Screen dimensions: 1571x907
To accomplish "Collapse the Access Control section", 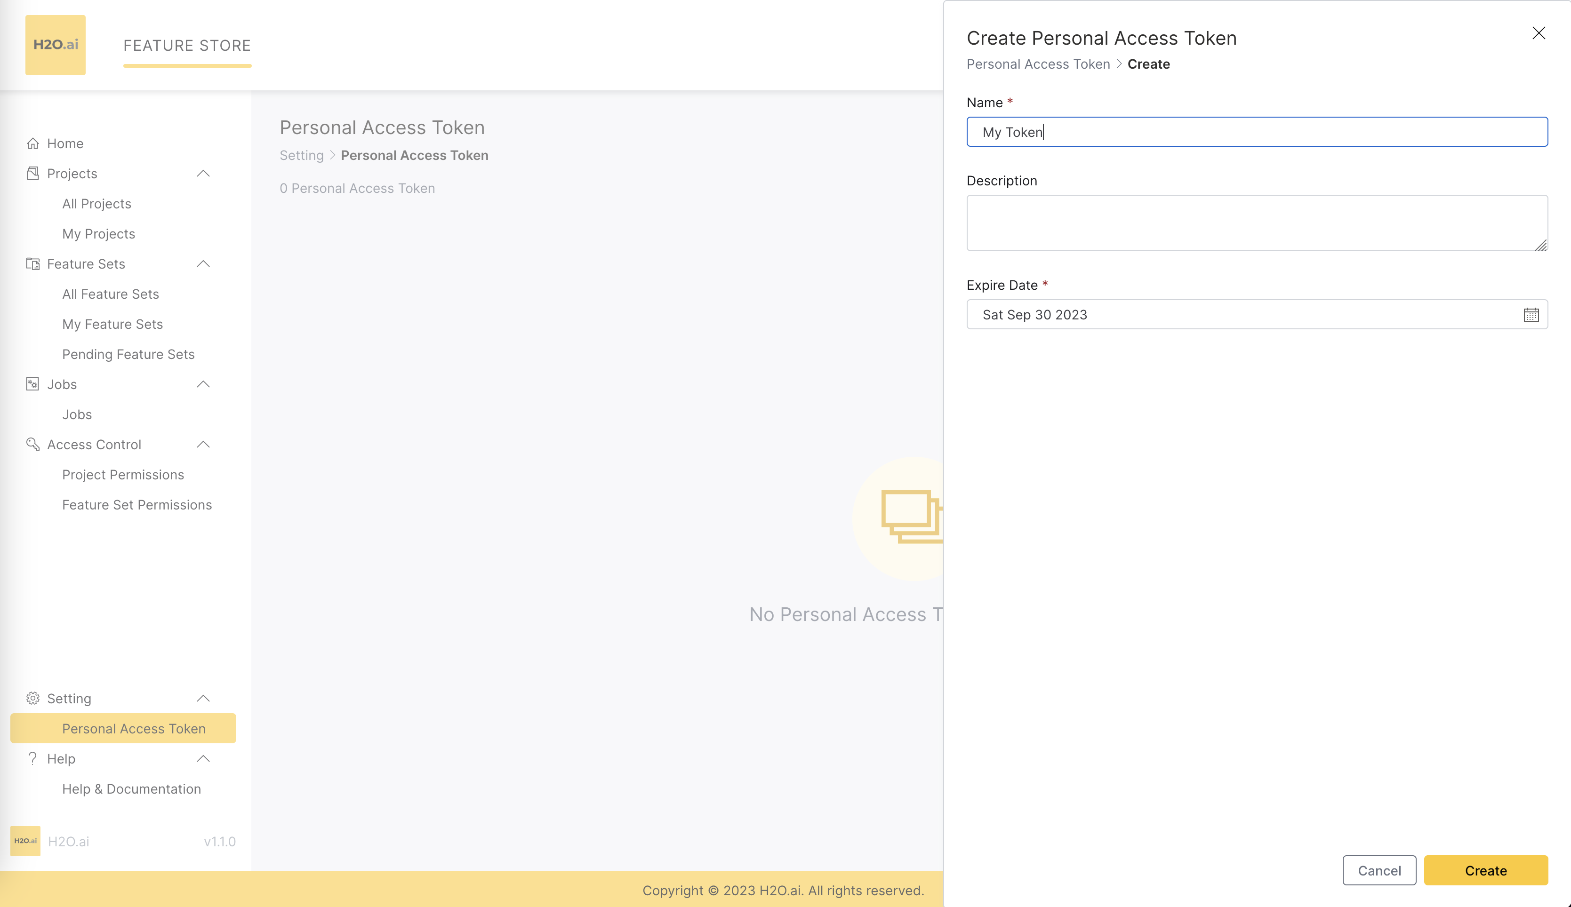I will point(203,444).
